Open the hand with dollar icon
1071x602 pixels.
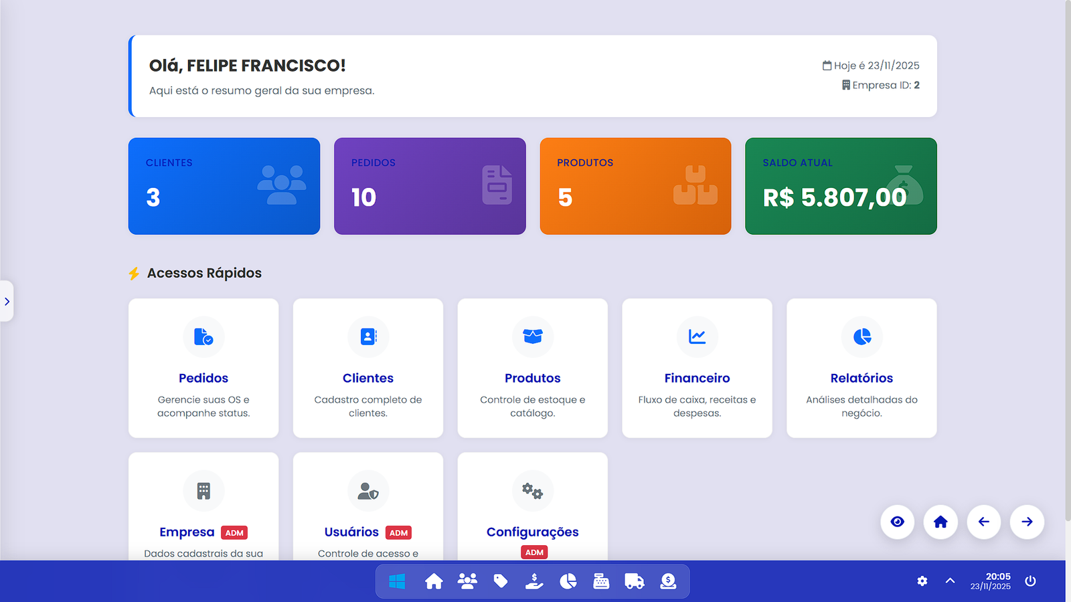pos(534,581)
